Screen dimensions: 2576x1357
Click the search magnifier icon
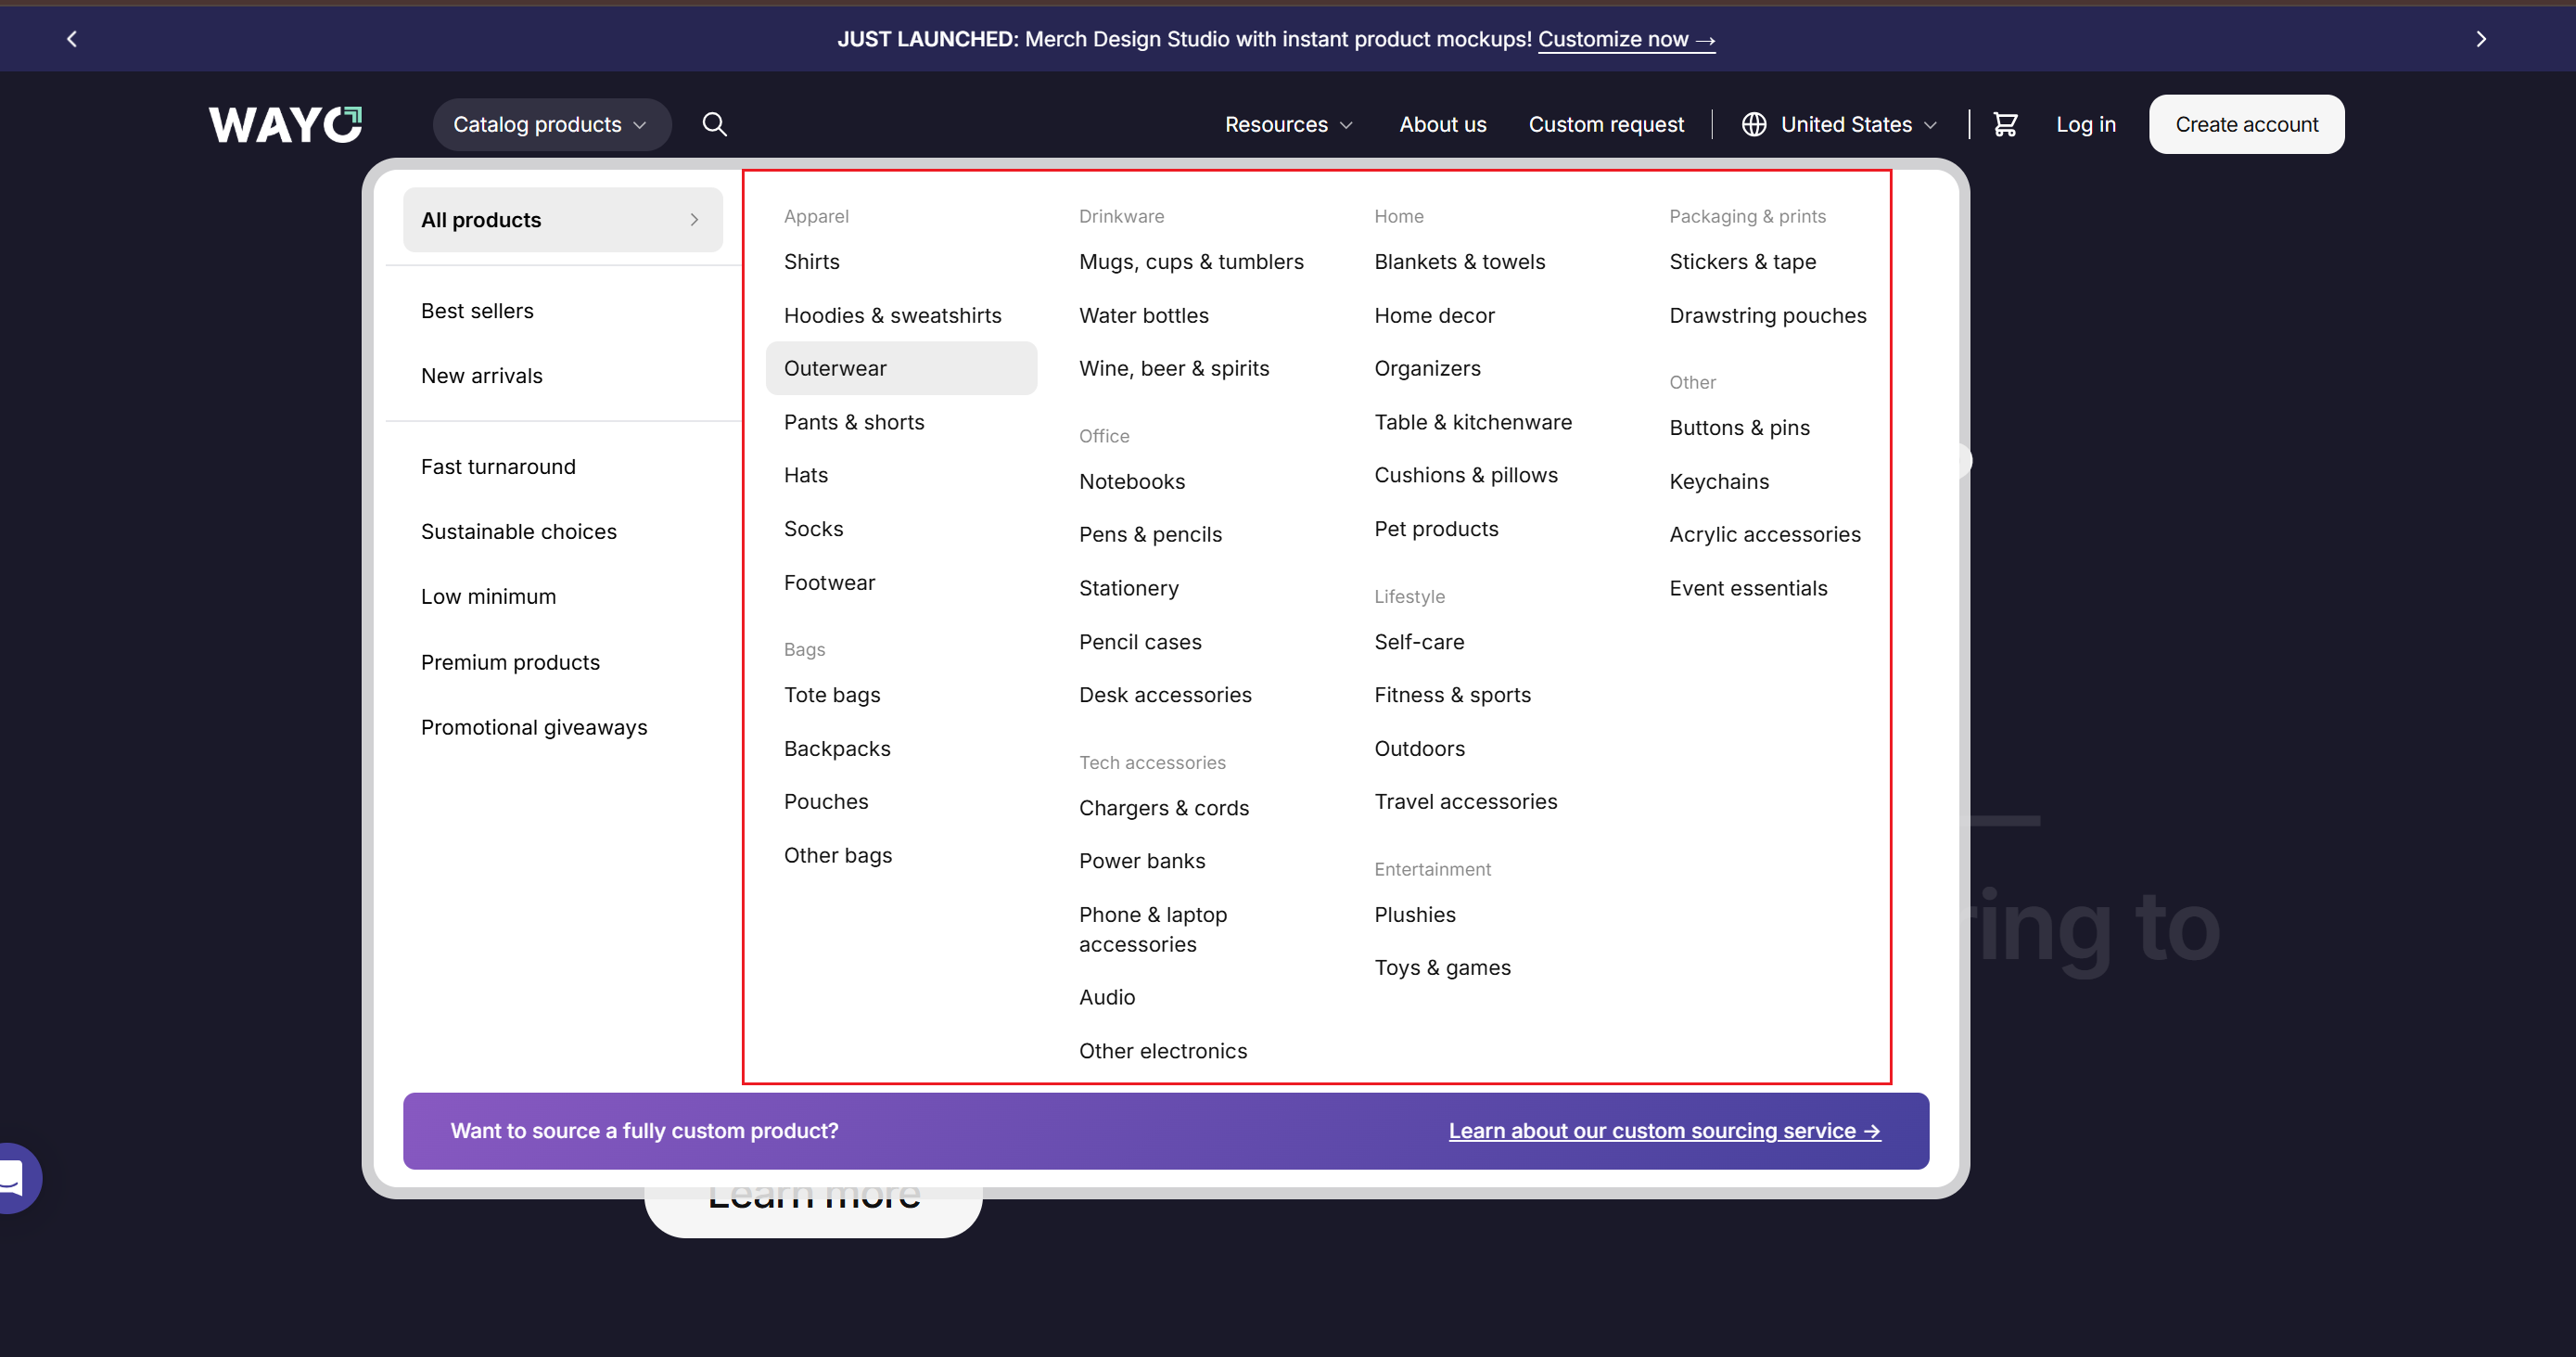click(x=714, y=124)
